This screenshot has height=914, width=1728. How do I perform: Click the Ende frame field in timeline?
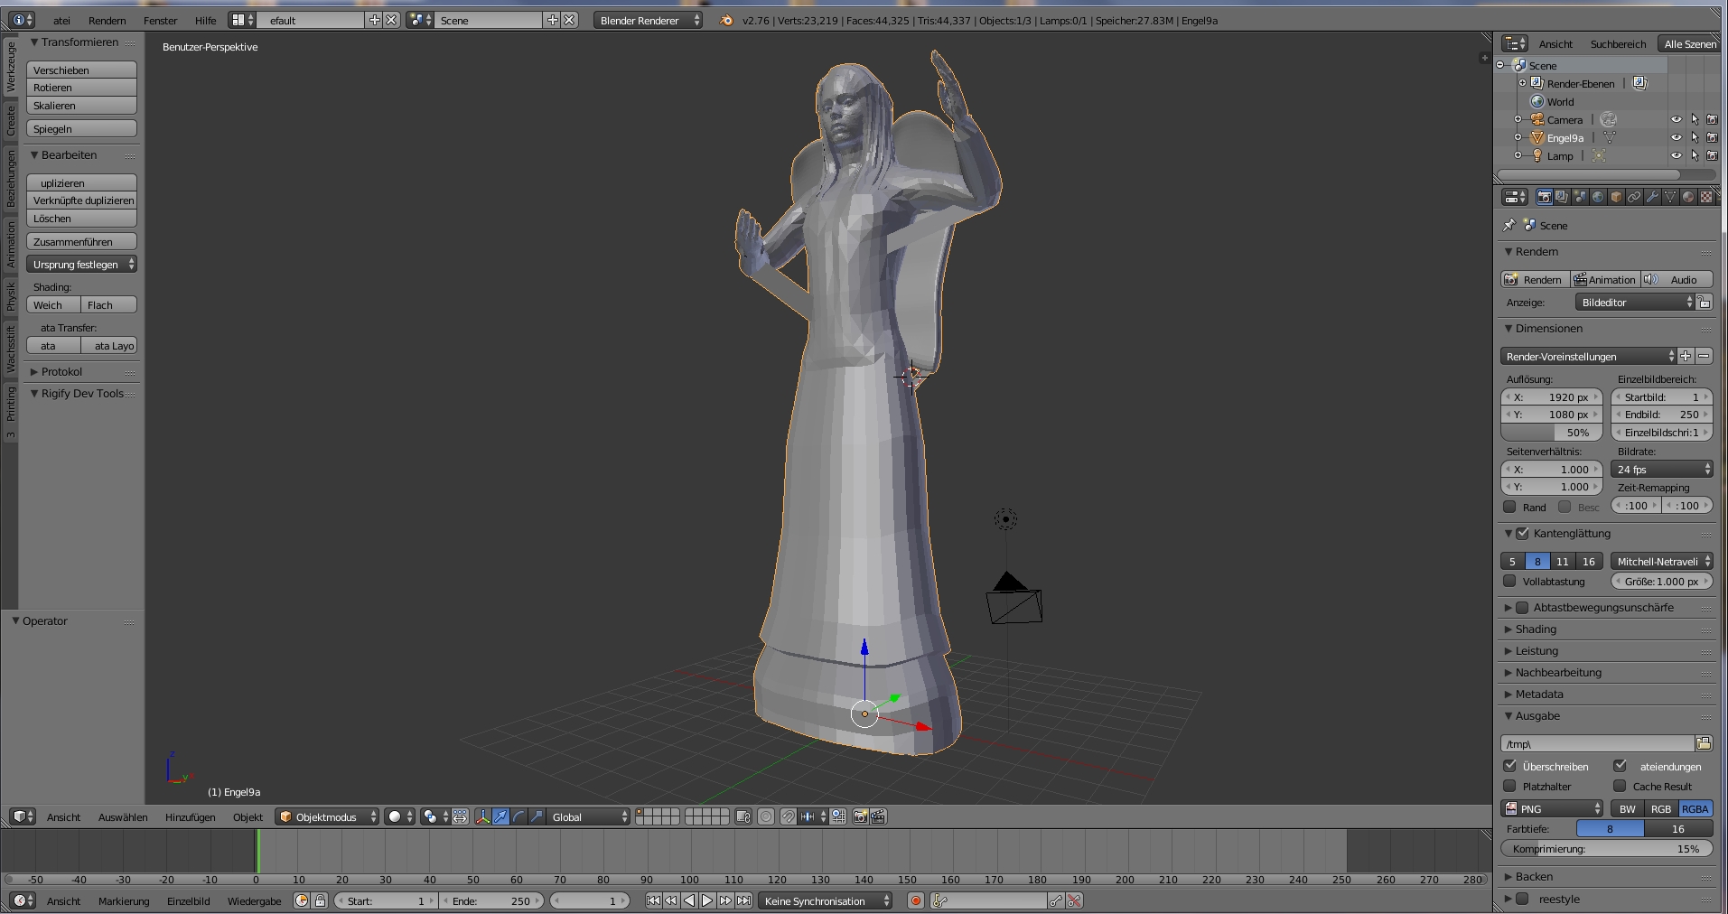coord(492,900)
